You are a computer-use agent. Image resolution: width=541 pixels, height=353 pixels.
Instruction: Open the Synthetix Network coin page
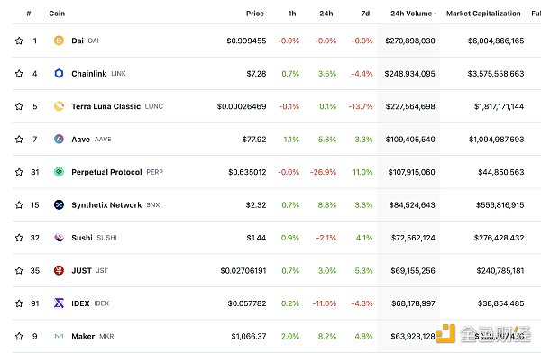[x=106, y=204]
